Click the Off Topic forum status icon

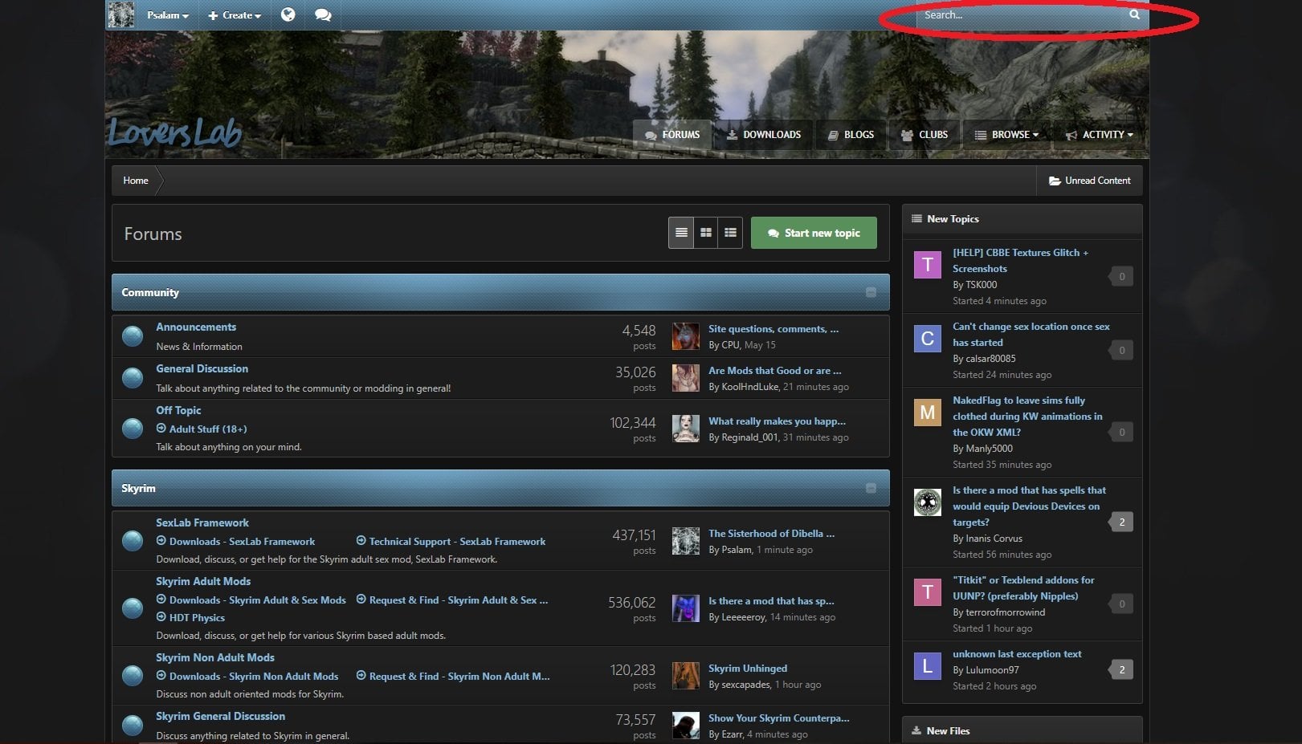click(x=133, y=429)
